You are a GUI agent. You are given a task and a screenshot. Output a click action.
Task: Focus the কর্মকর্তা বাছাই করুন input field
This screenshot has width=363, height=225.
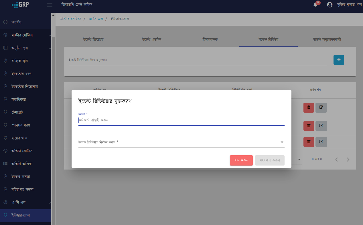point(181,120)
